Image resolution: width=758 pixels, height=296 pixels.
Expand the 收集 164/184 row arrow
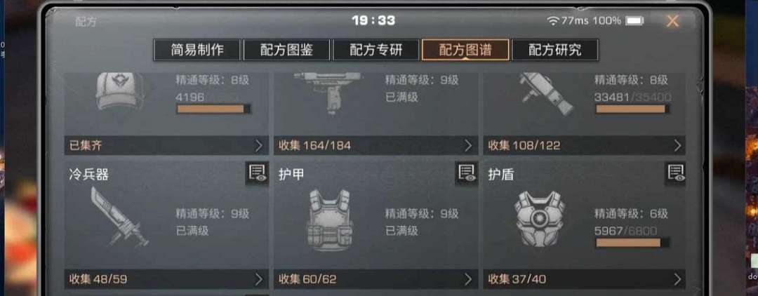(x=468, y=145)
